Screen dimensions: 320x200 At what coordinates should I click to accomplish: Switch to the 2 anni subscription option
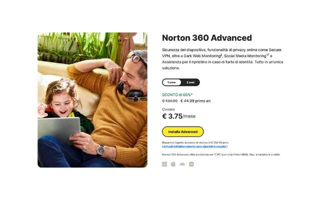(190, 82)
